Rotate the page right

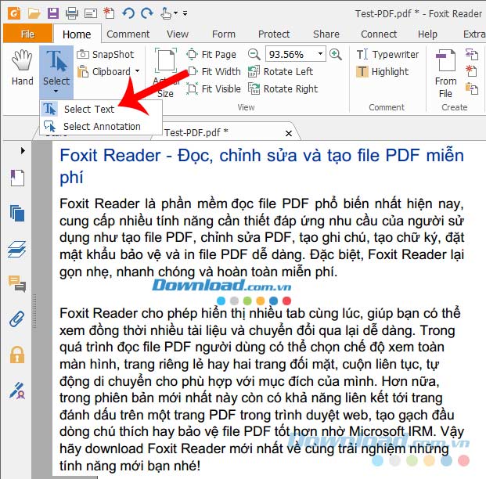pyautogui.click(x=283, y=89)
